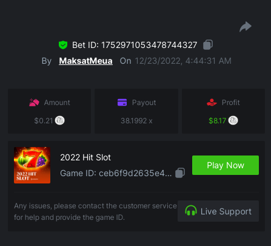Click the share arrow icon
Screen dimensions: 271x246
tap(246, 27)
